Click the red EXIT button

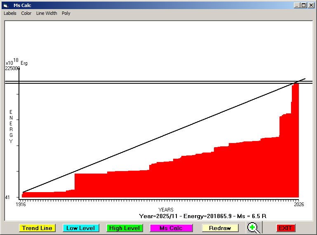click(x=285, y=228)
